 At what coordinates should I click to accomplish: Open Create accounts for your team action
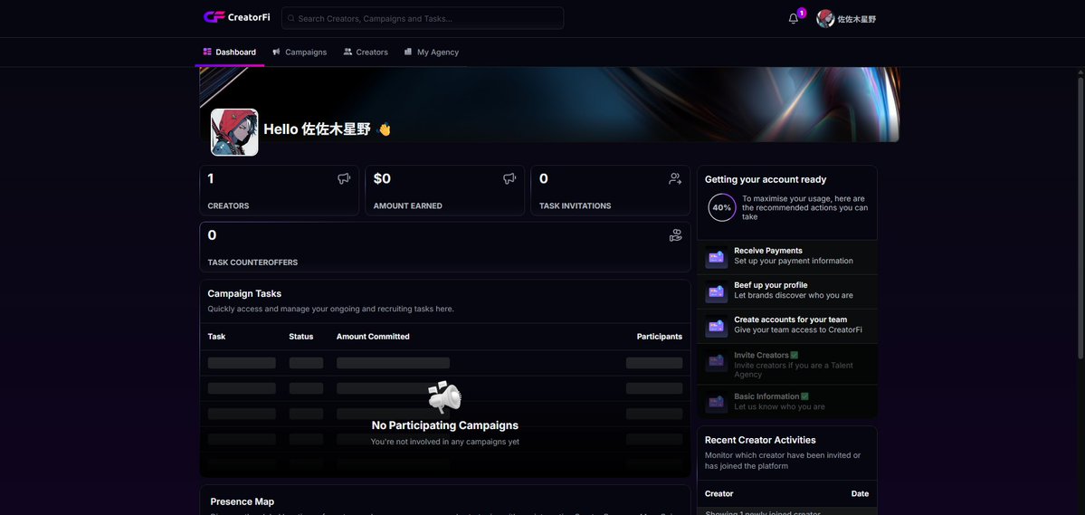787,326
